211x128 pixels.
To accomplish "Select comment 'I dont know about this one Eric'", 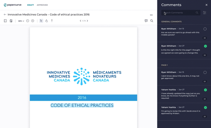I will (x=180, y=77).
